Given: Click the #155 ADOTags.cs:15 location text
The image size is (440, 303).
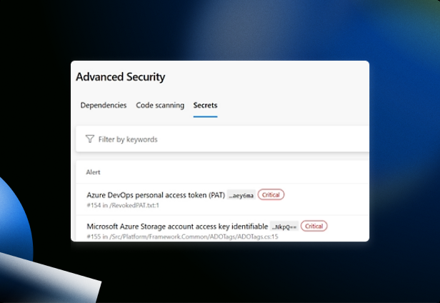Looking at the screenshot, I should pos(182,237).
